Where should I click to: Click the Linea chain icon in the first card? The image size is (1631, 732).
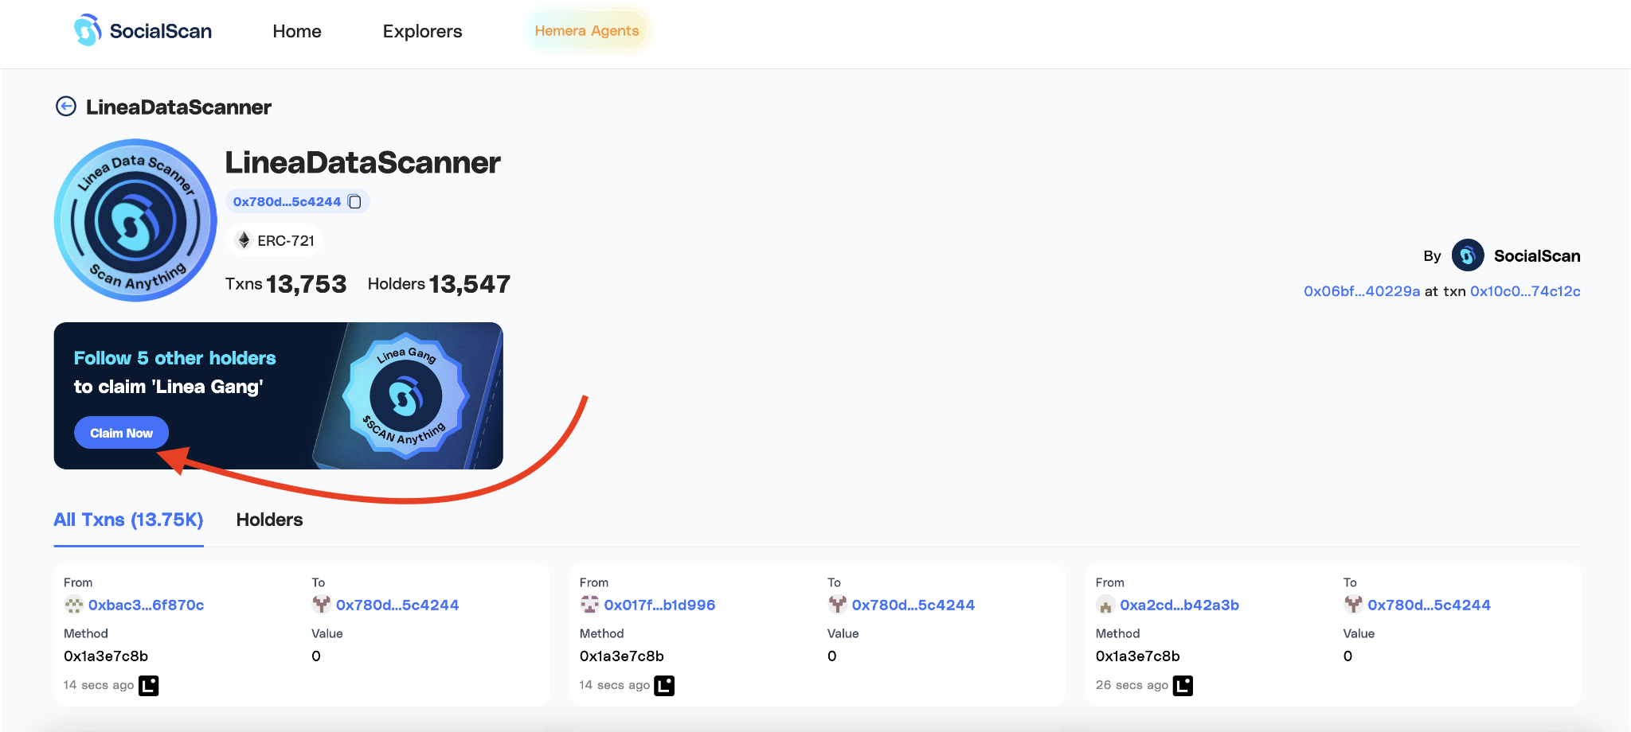149,685
